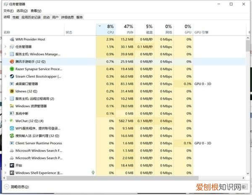Viewport: 252px width, 195px height.
Task: Switch to the 详细信息 tab
Action: coord(67,17)
